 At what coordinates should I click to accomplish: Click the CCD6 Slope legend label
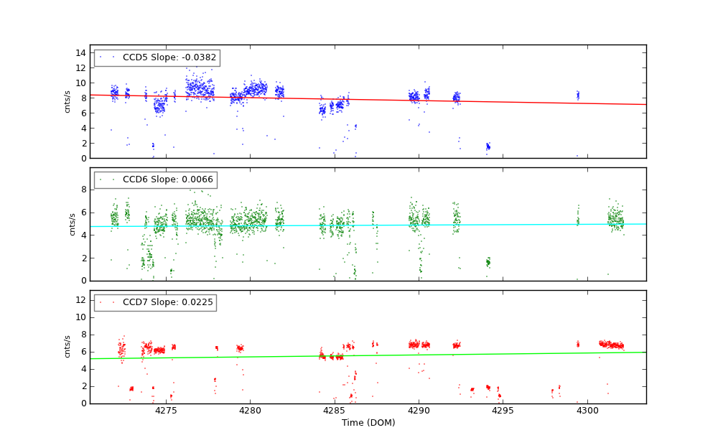click(x=169, y=180)
